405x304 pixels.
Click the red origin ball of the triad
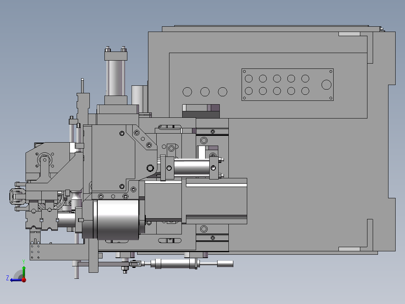point(24,280)
